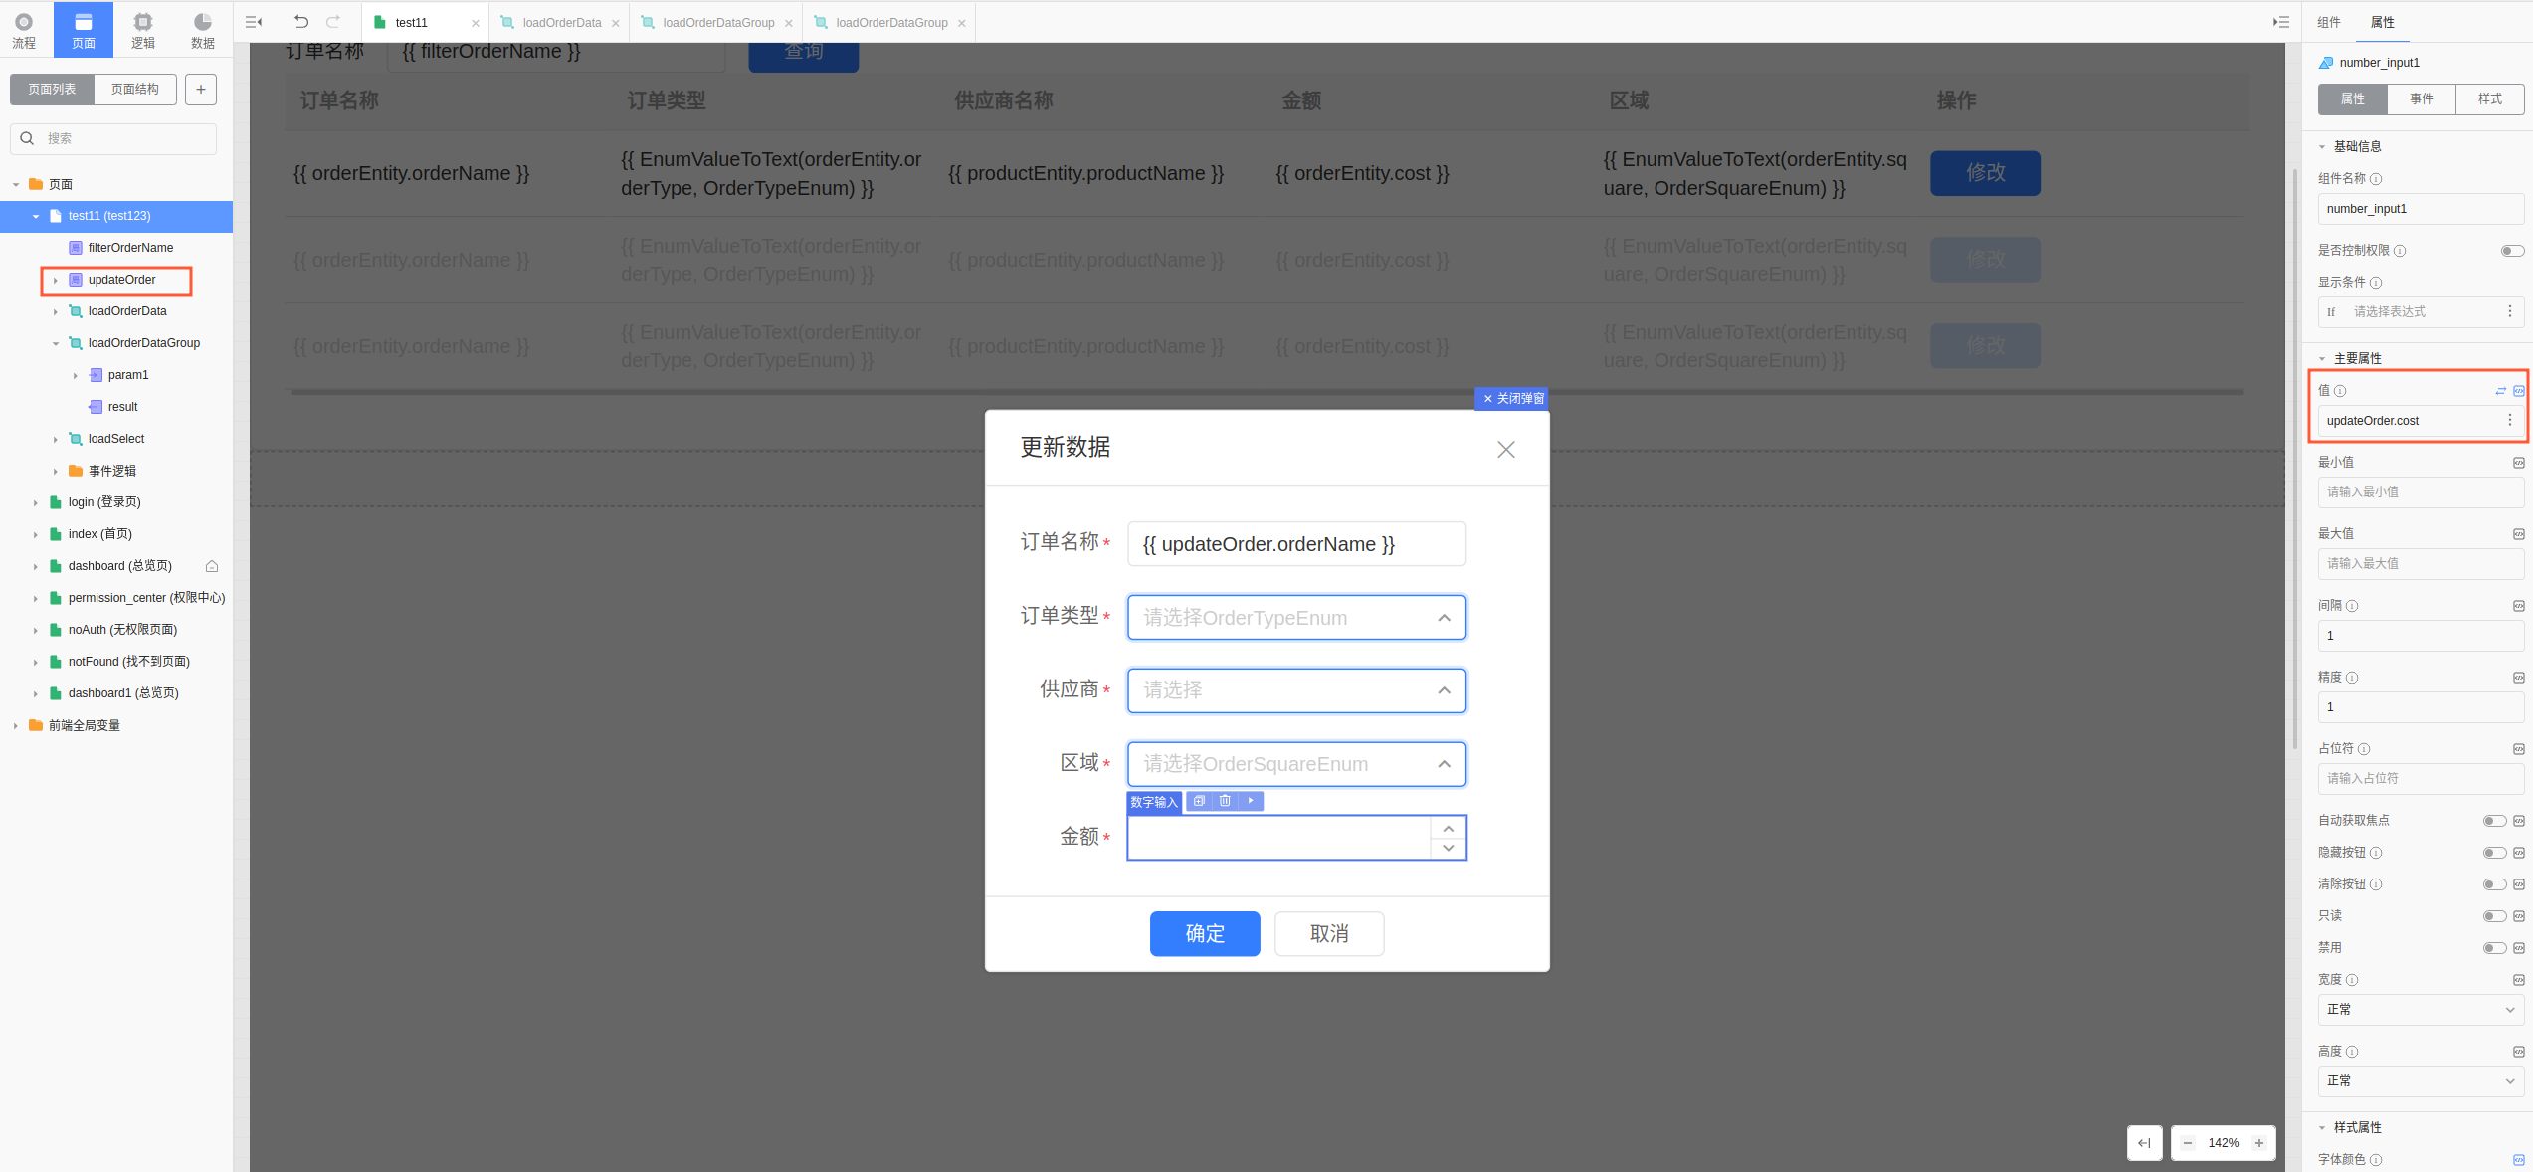Viewport: 2533px width, 1172px height.
Task: Toggle the 禁用 switch
Action: (2494, 948)
